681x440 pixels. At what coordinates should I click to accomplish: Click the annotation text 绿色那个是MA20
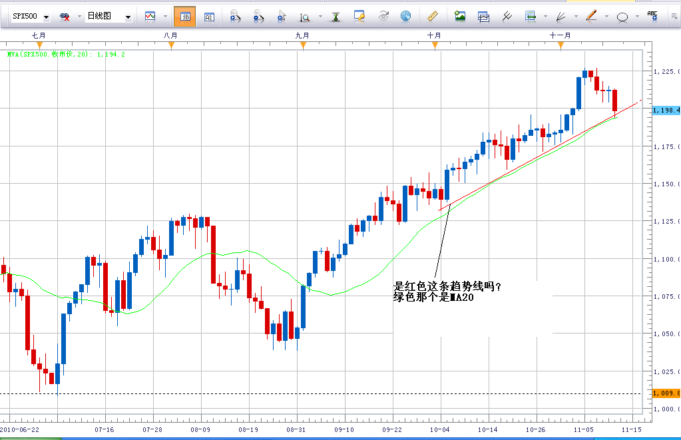point(433,298)
